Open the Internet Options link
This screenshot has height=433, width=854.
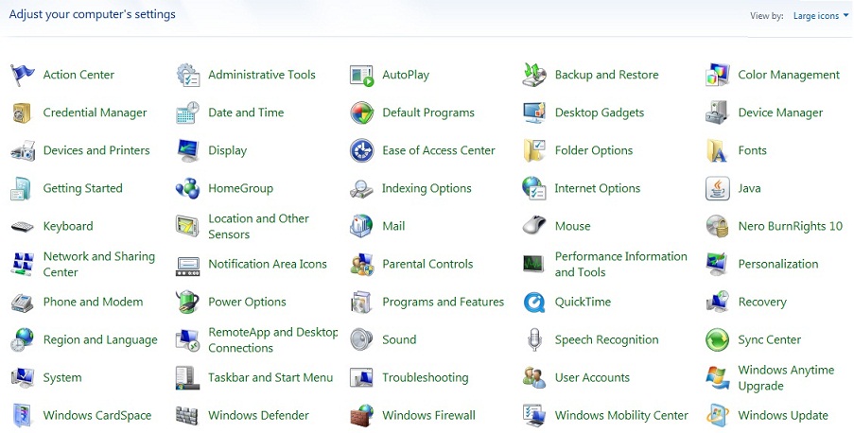(598, 188)
